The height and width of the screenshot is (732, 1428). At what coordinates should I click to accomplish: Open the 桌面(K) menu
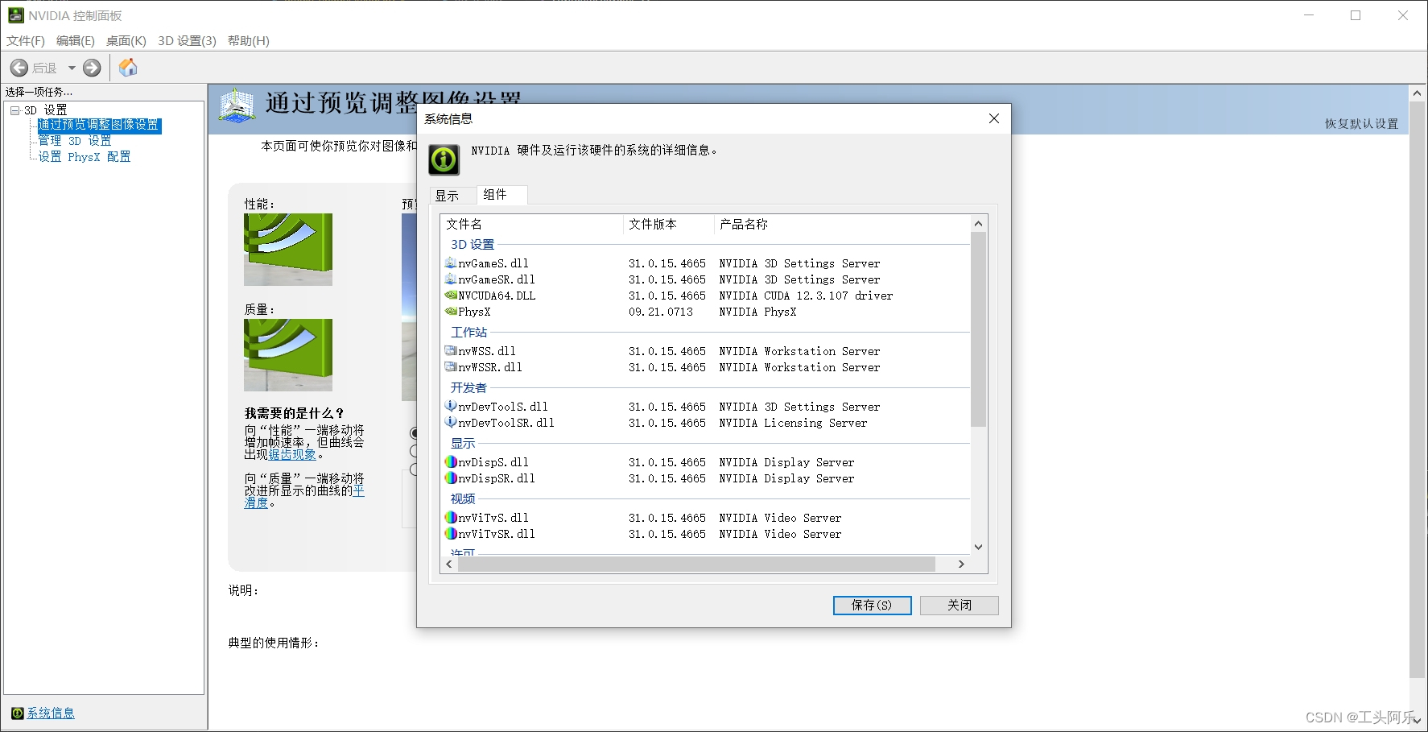[126, 41]
